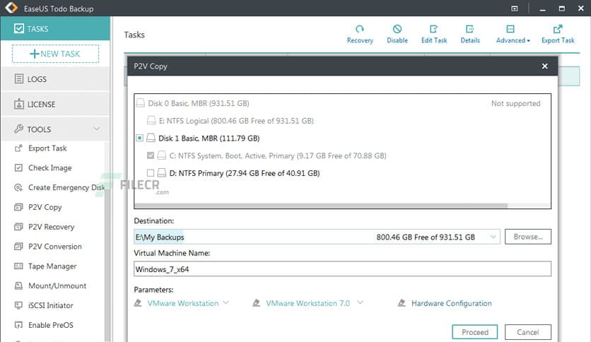Click the iSCSI Initiator sidebar icon
The width and height of the screenshot is (591, 342).
(18, 305)
